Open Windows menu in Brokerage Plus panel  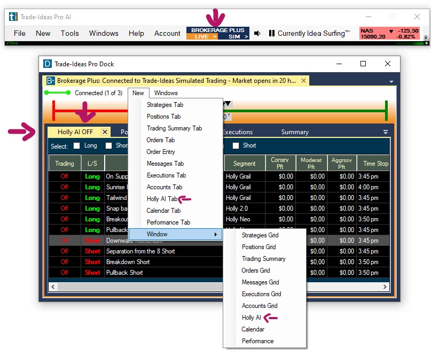click(x=166, y=93)
